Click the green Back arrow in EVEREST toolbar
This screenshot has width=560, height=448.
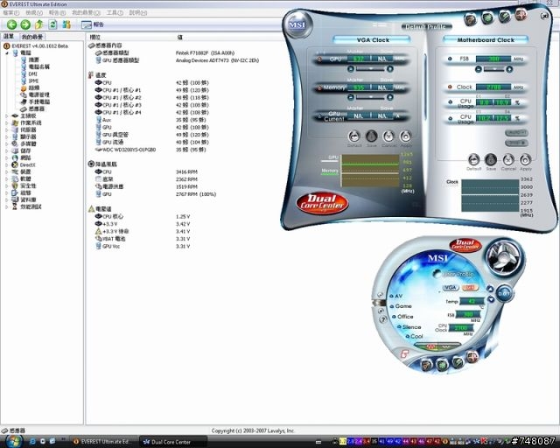[11, 24]
